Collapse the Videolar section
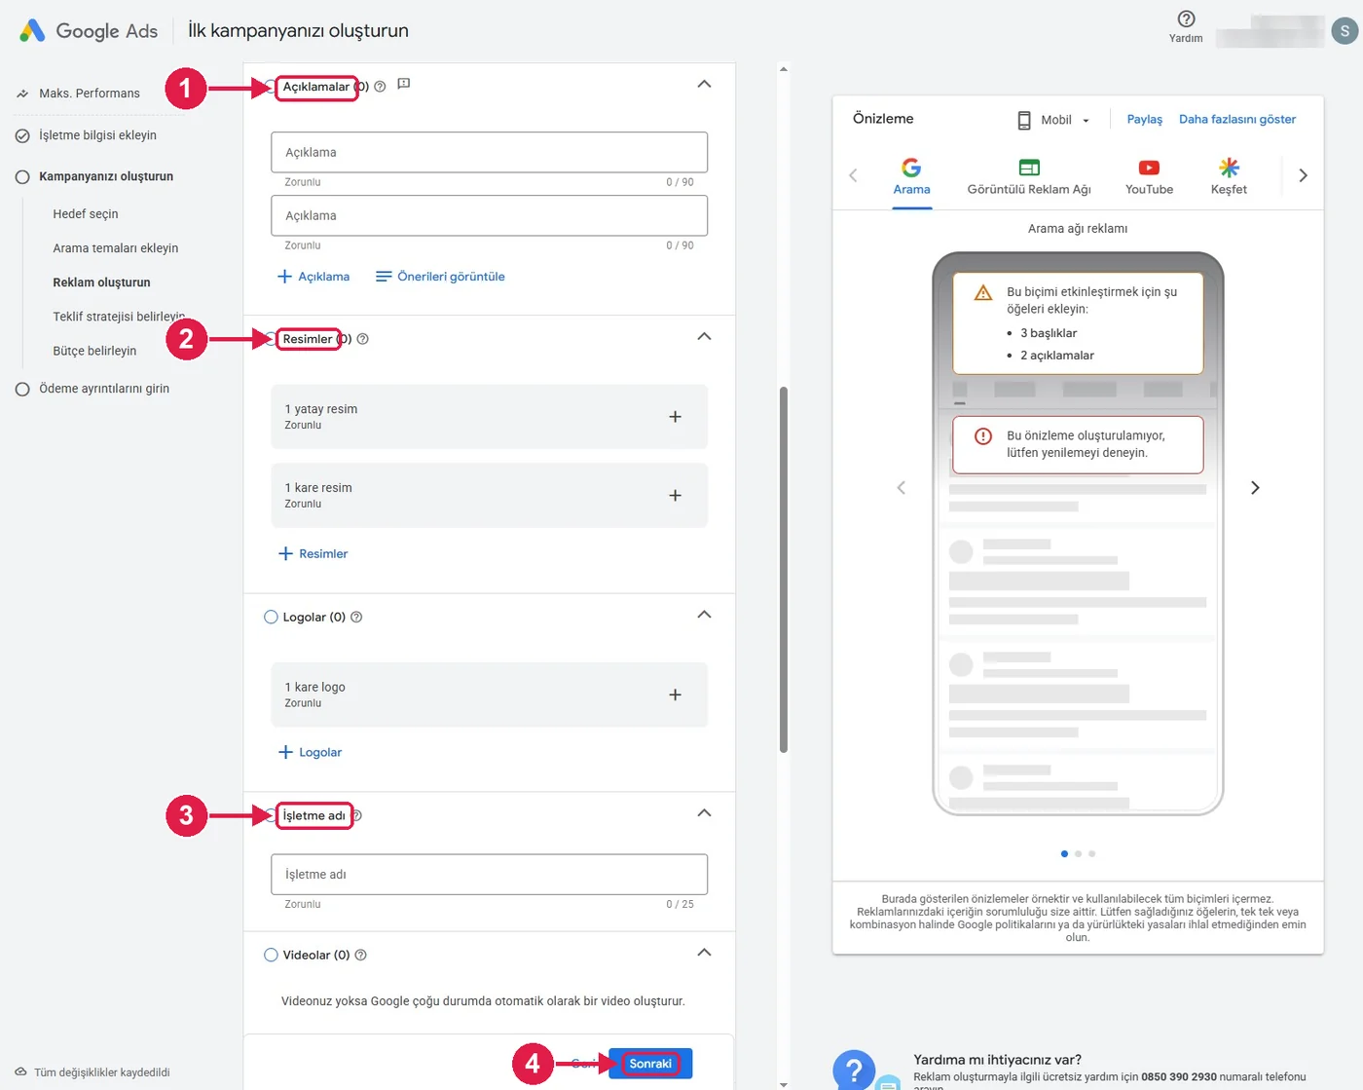This screenshot has height=1090, width=1363. click(x=705, y=952)
